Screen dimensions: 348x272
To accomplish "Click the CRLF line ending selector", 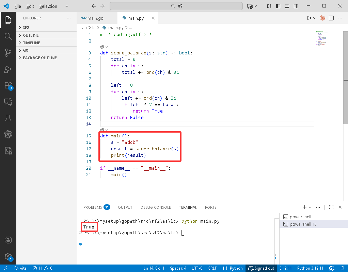I will (212, 268).
